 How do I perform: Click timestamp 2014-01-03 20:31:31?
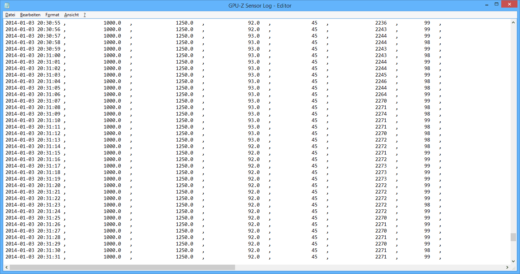pos(33,257)
